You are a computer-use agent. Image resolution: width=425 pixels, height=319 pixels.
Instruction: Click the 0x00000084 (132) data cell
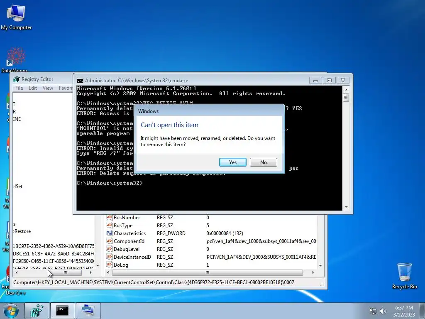coord(225,233)
